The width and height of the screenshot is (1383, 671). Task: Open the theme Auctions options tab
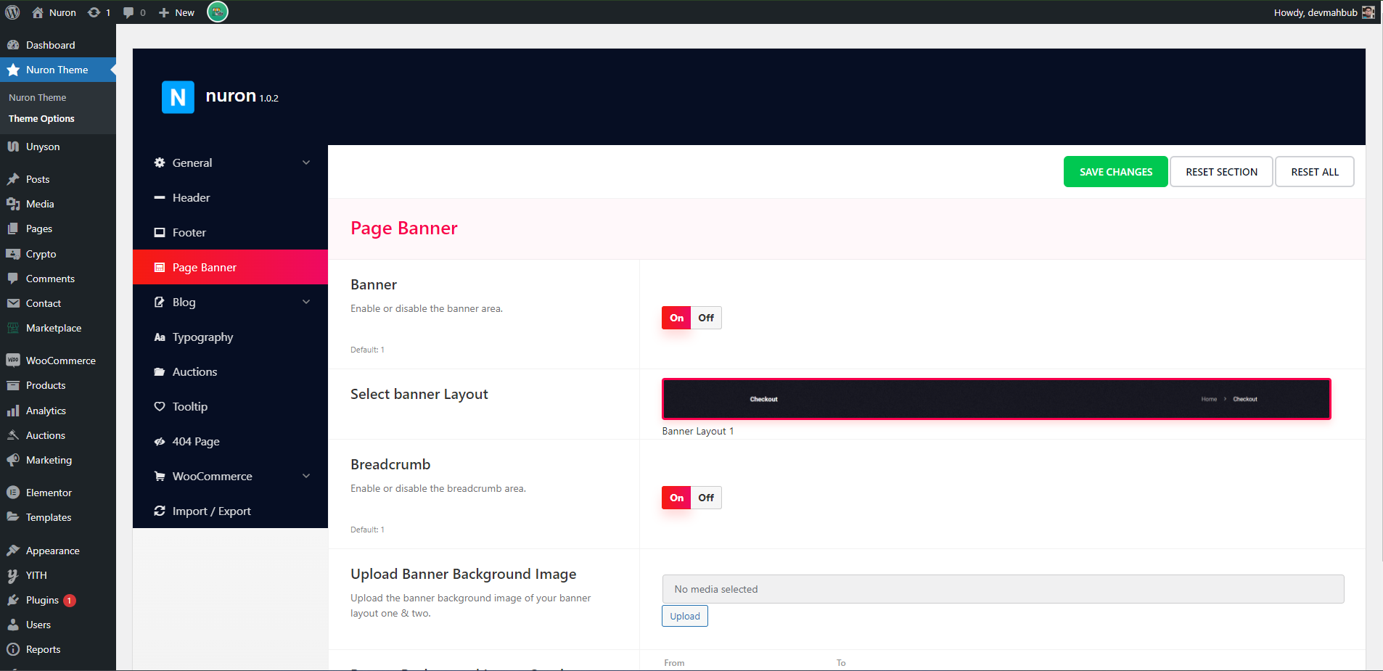(x=230, y=371)
